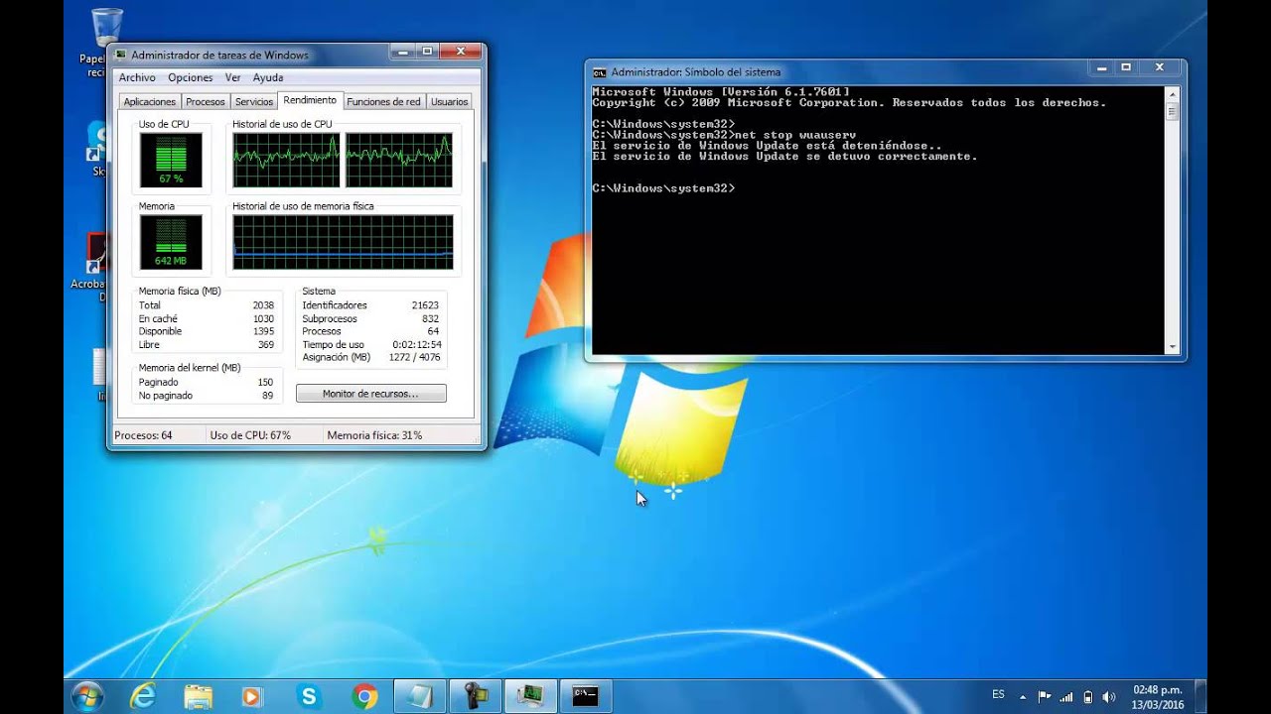The width and height of the screenshot is (1271, 714).
Task: Select the Rendimiento tab
Action: [310, 100]
